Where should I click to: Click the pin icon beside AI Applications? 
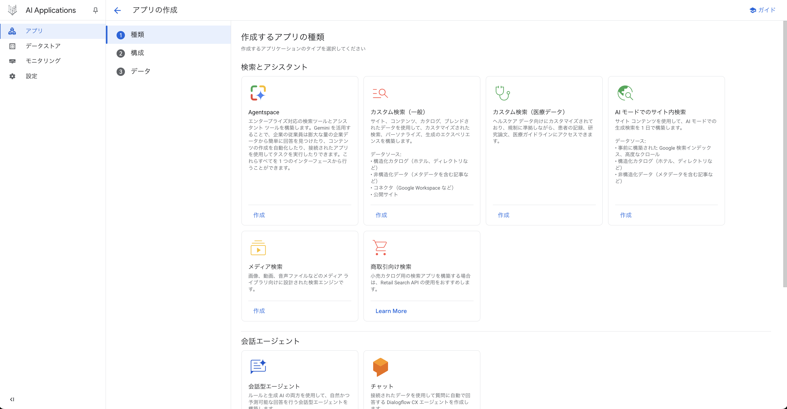95,10
